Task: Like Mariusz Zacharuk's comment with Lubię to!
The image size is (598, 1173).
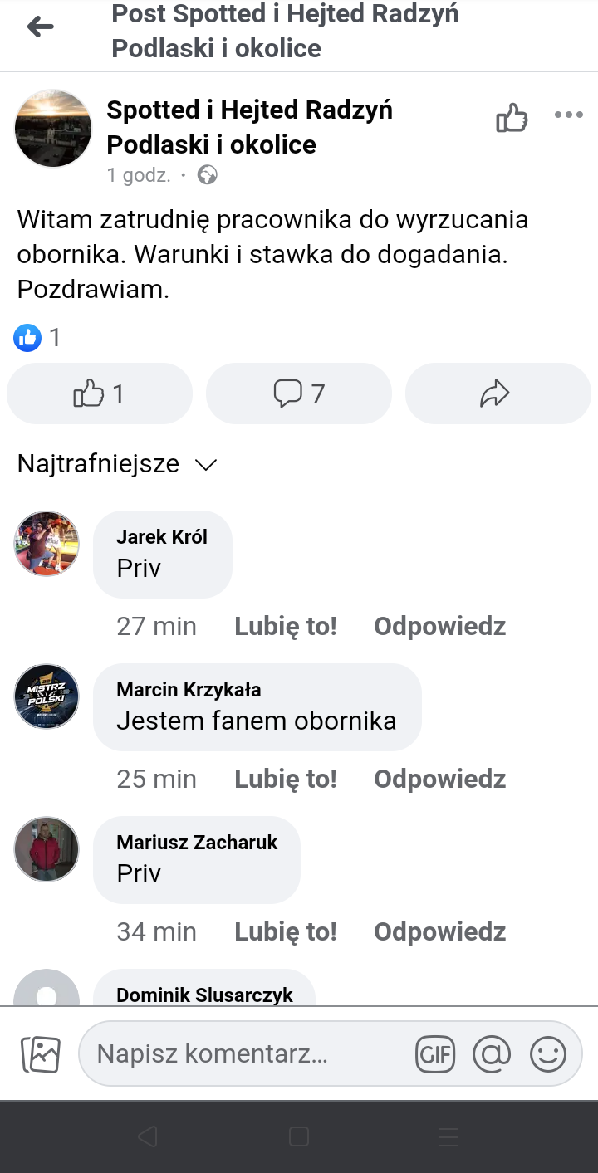Action: point(286,931)
